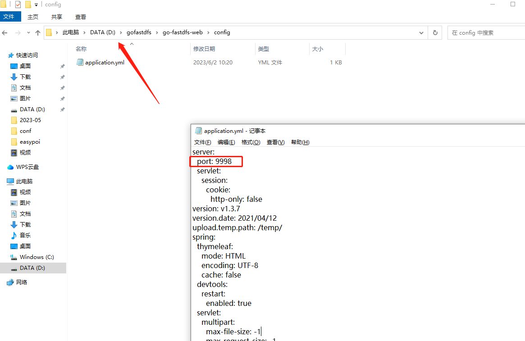The image size is (525, 341).
Task: Click the 在 config 中搜索 search box
Action: [486, 33]
